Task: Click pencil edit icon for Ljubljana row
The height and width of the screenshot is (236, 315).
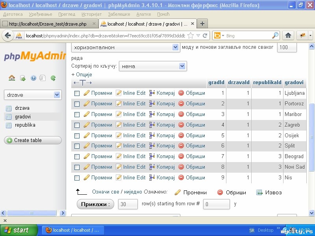Action: click(87, 93)
